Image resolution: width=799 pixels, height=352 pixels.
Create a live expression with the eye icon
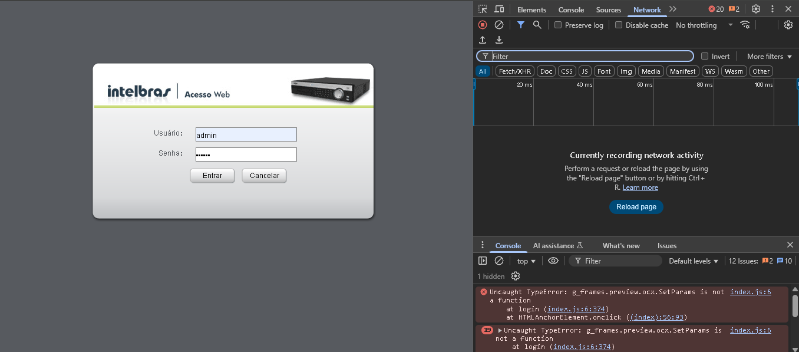pos(553,261)
